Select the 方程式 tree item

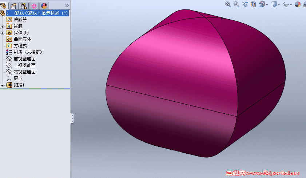coord(20,46)
